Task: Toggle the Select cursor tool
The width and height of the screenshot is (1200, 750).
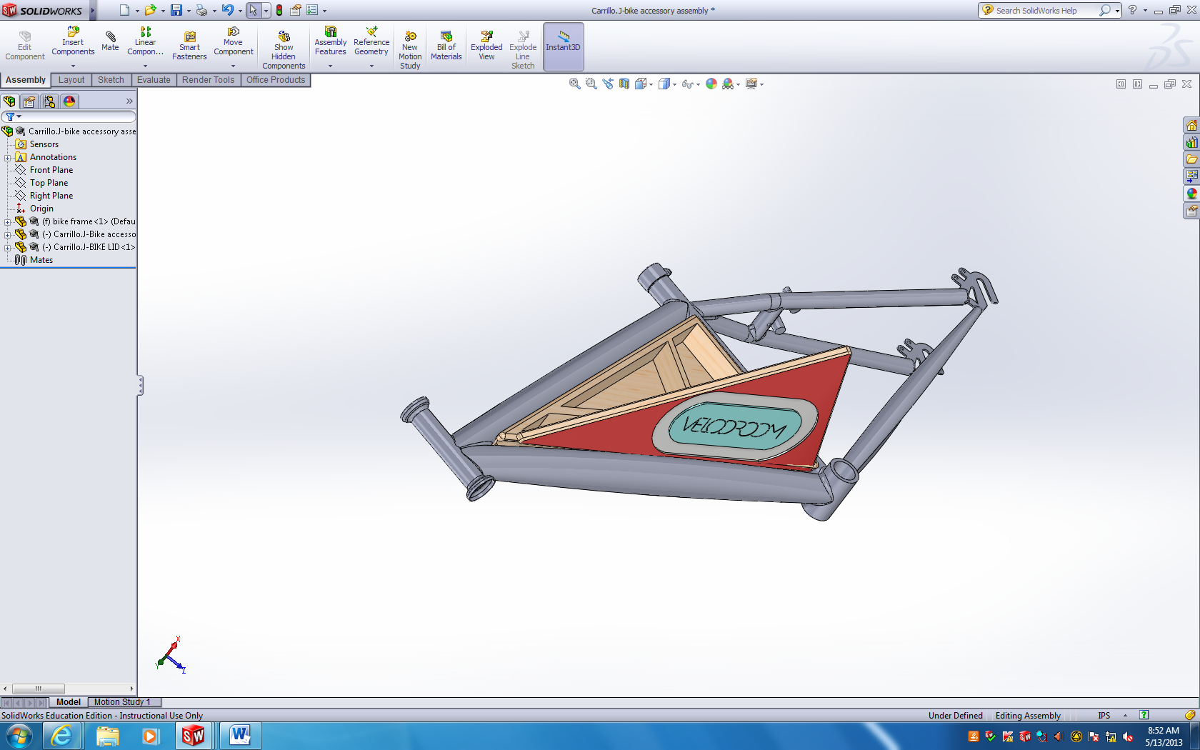Action: [x=253, y=10]
